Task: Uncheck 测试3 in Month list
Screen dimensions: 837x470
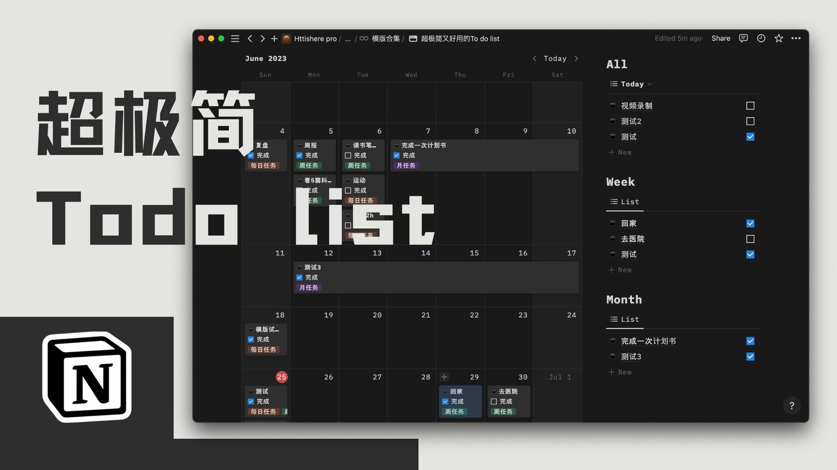Action: [750, 356]
